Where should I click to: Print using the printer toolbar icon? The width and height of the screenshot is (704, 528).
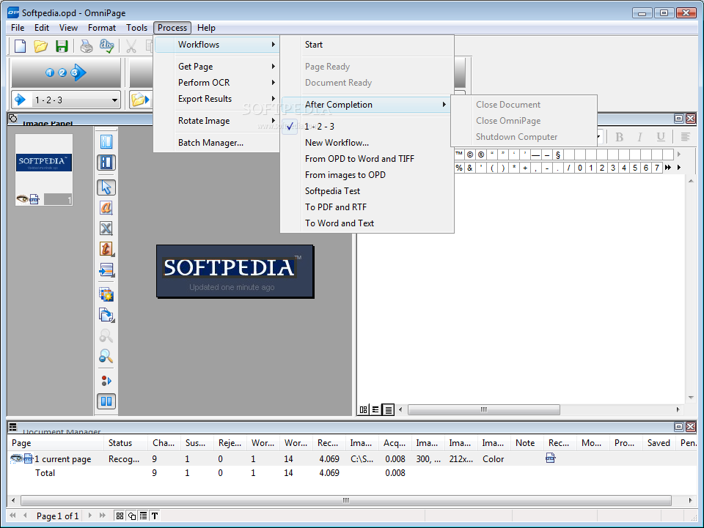[87, 45]
